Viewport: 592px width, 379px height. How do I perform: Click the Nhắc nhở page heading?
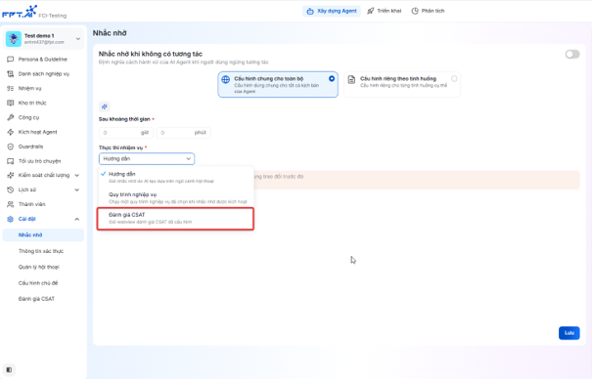pyautogui.click(x=110, y=33)
